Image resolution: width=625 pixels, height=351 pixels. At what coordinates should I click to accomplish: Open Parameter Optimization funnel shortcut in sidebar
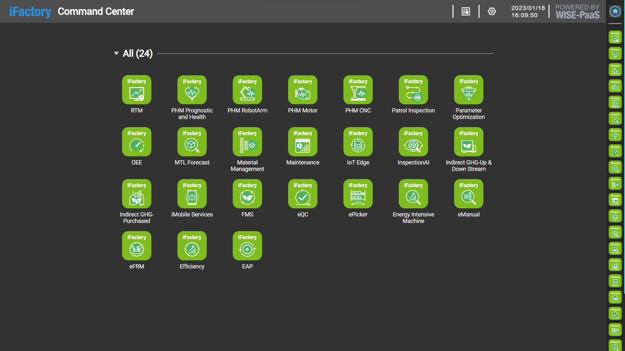615,135
